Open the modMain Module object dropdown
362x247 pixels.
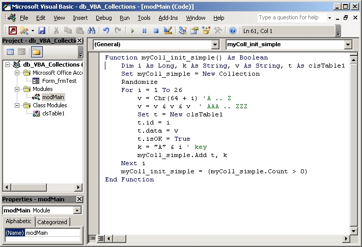click(77, 210)
